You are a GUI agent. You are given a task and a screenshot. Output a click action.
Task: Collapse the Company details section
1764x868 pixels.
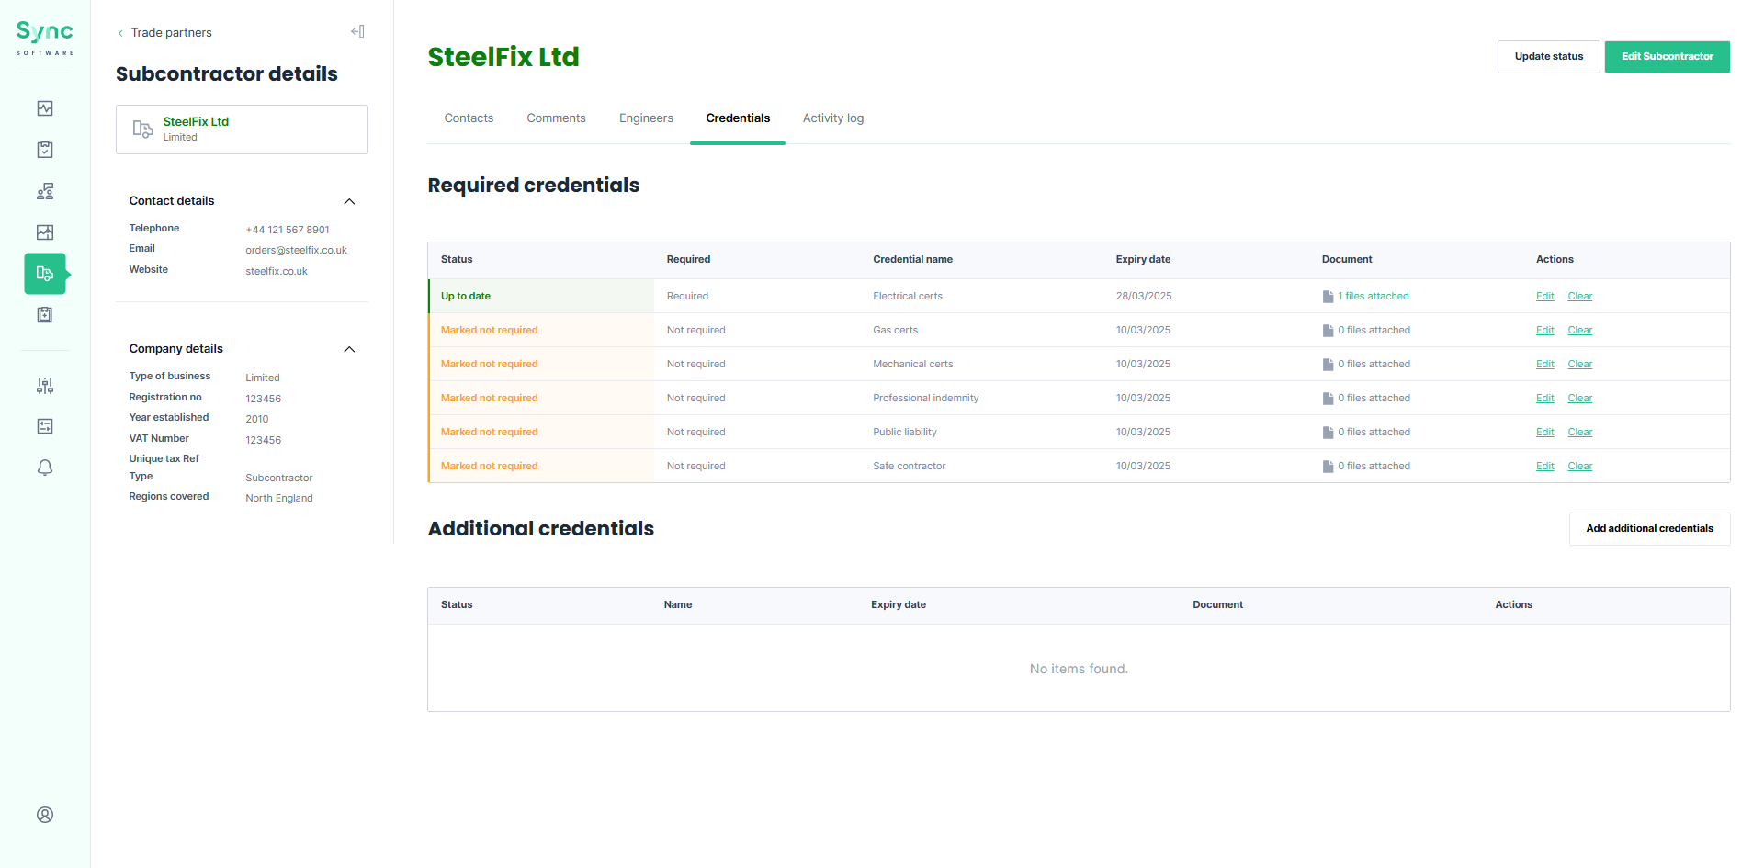click(x=349, y=349)
